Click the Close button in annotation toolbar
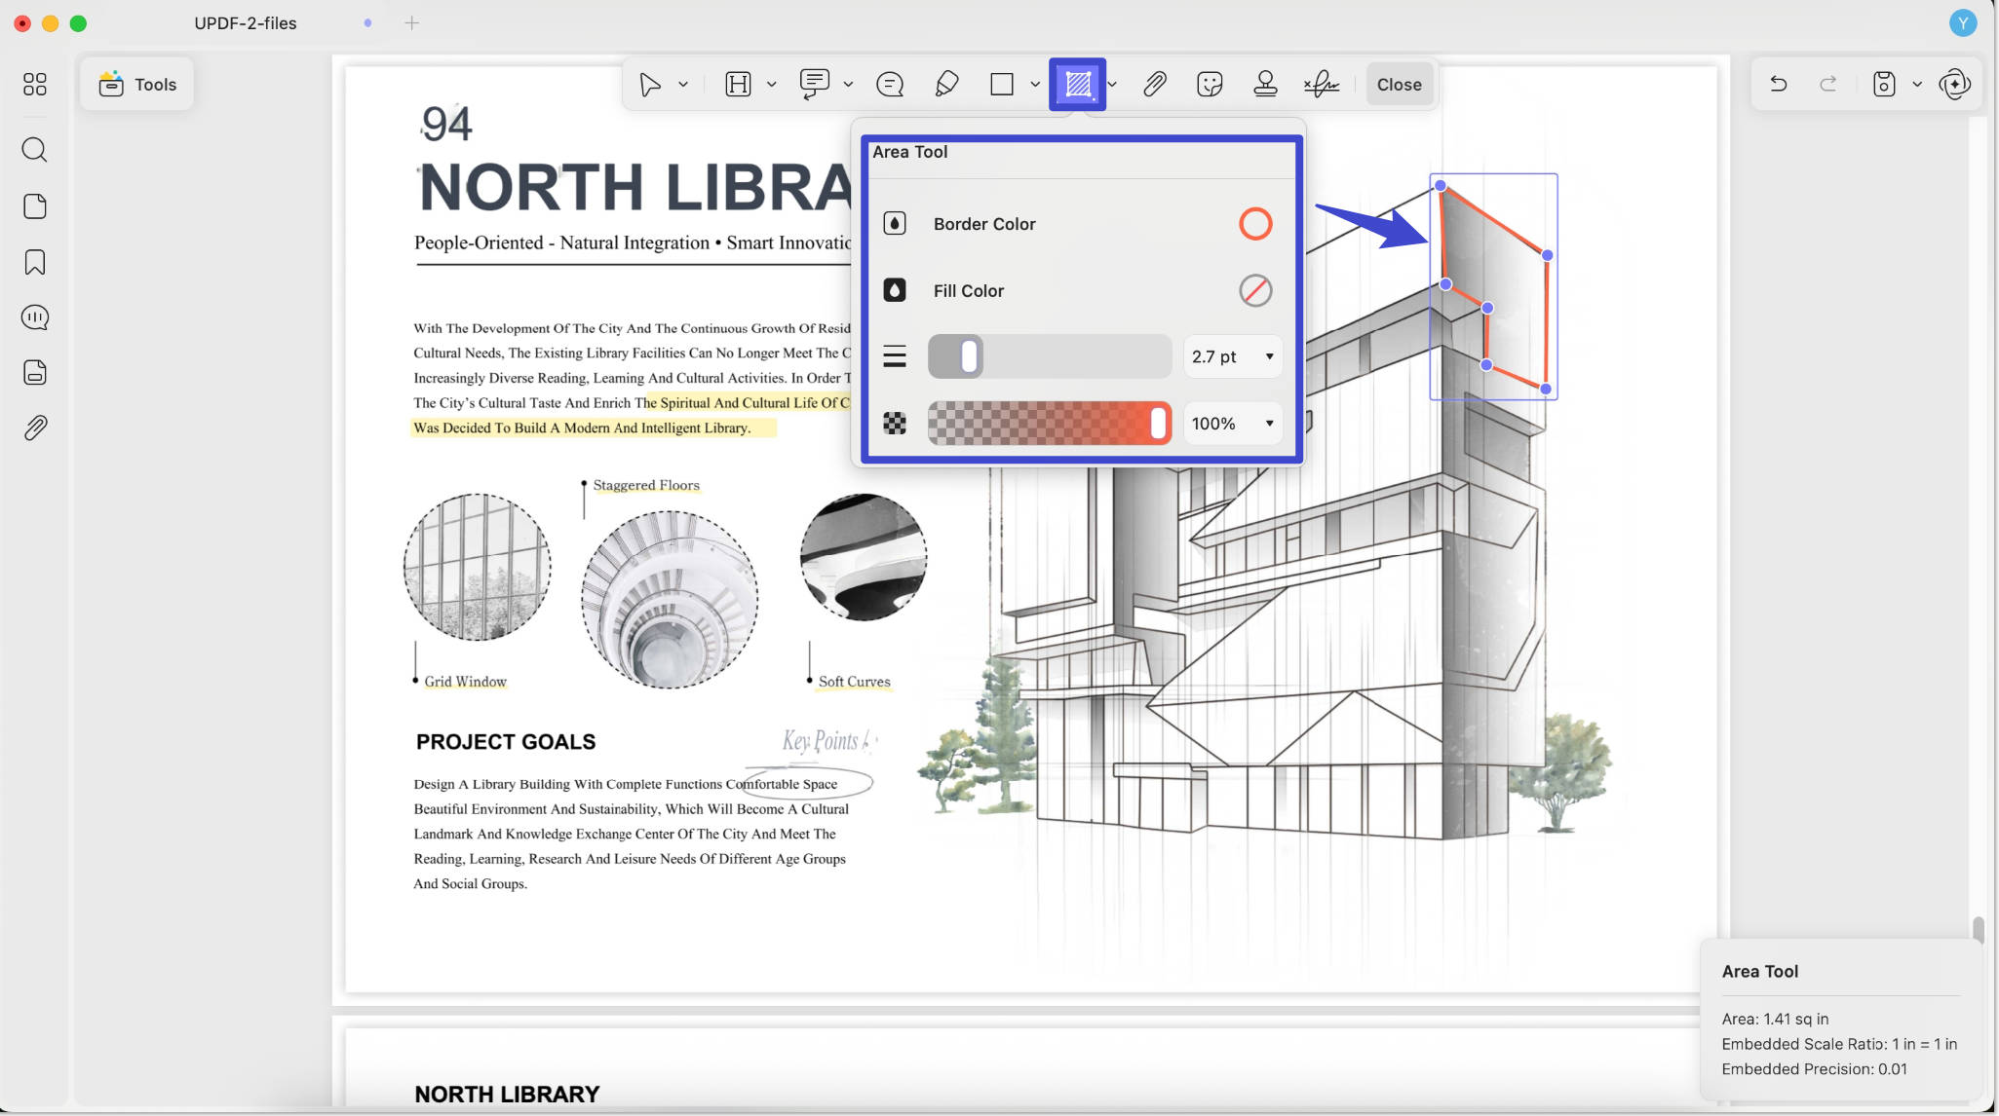 pos(1399,85)
